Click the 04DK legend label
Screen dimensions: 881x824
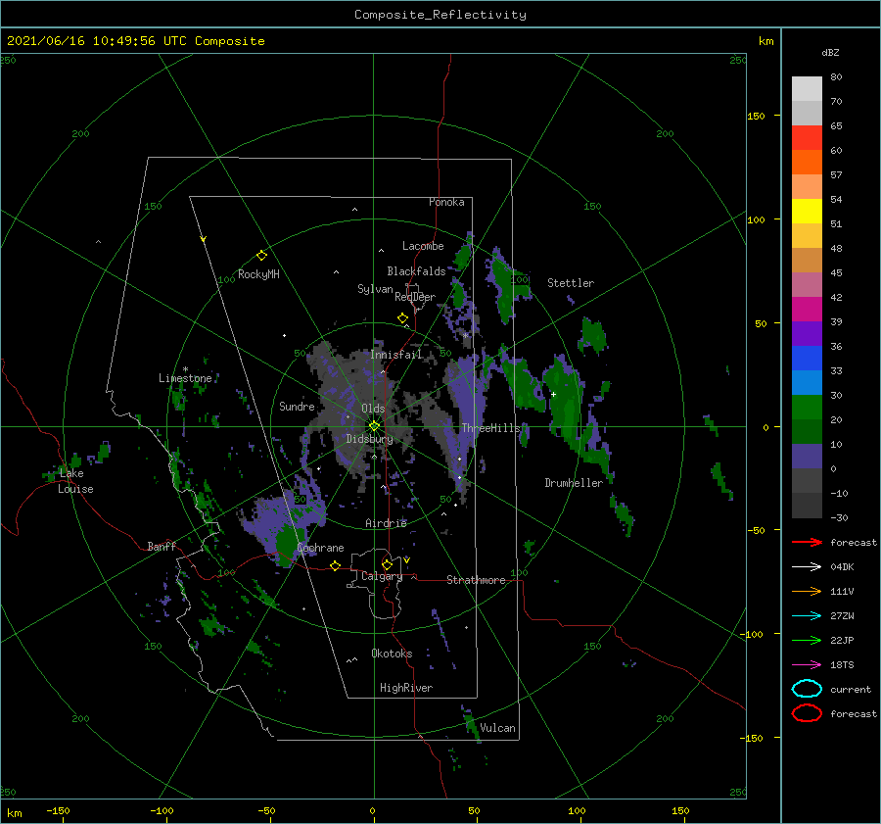coord(842,567)
